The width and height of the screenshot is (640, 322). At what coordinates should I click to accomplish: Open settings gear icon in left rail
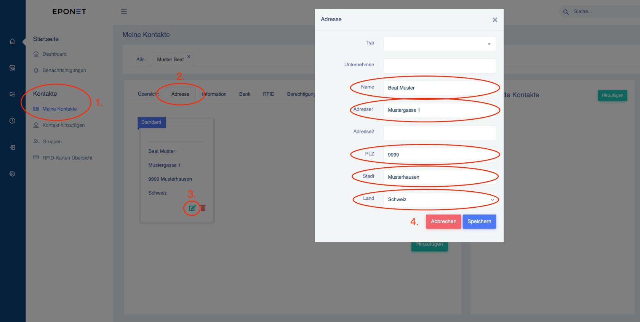click(x=12, y=174)
